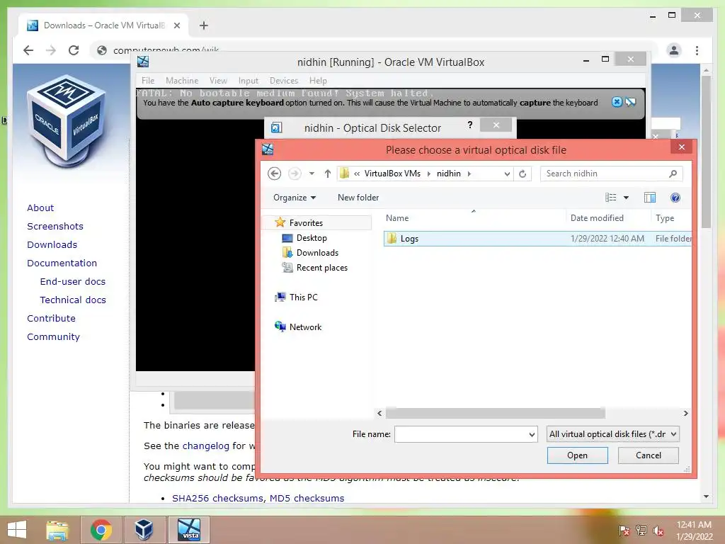This screenshot has width=725, height=544.
Task: Open the changelog link
Action: point(206,446)
